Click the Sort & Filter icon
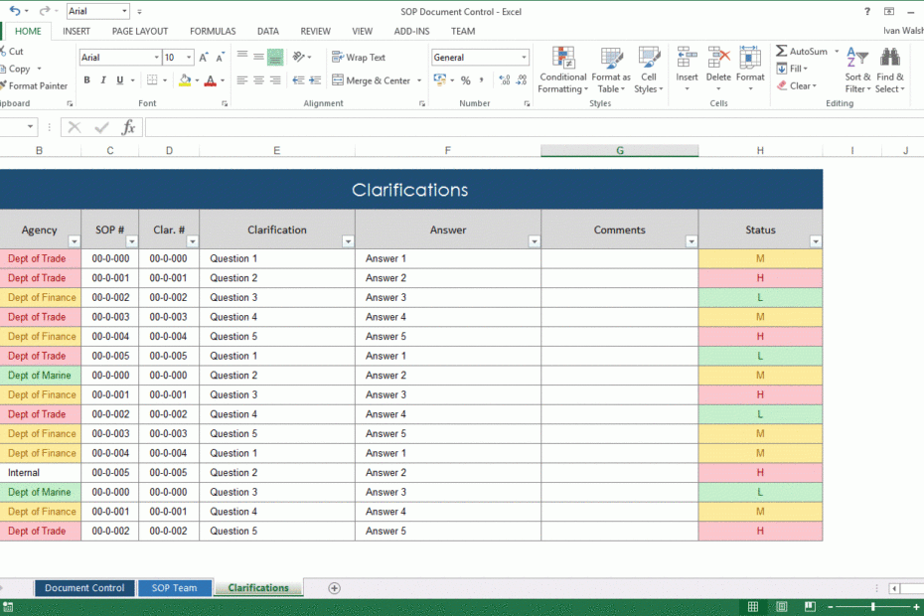924x616 pixels. pos(857,70)
